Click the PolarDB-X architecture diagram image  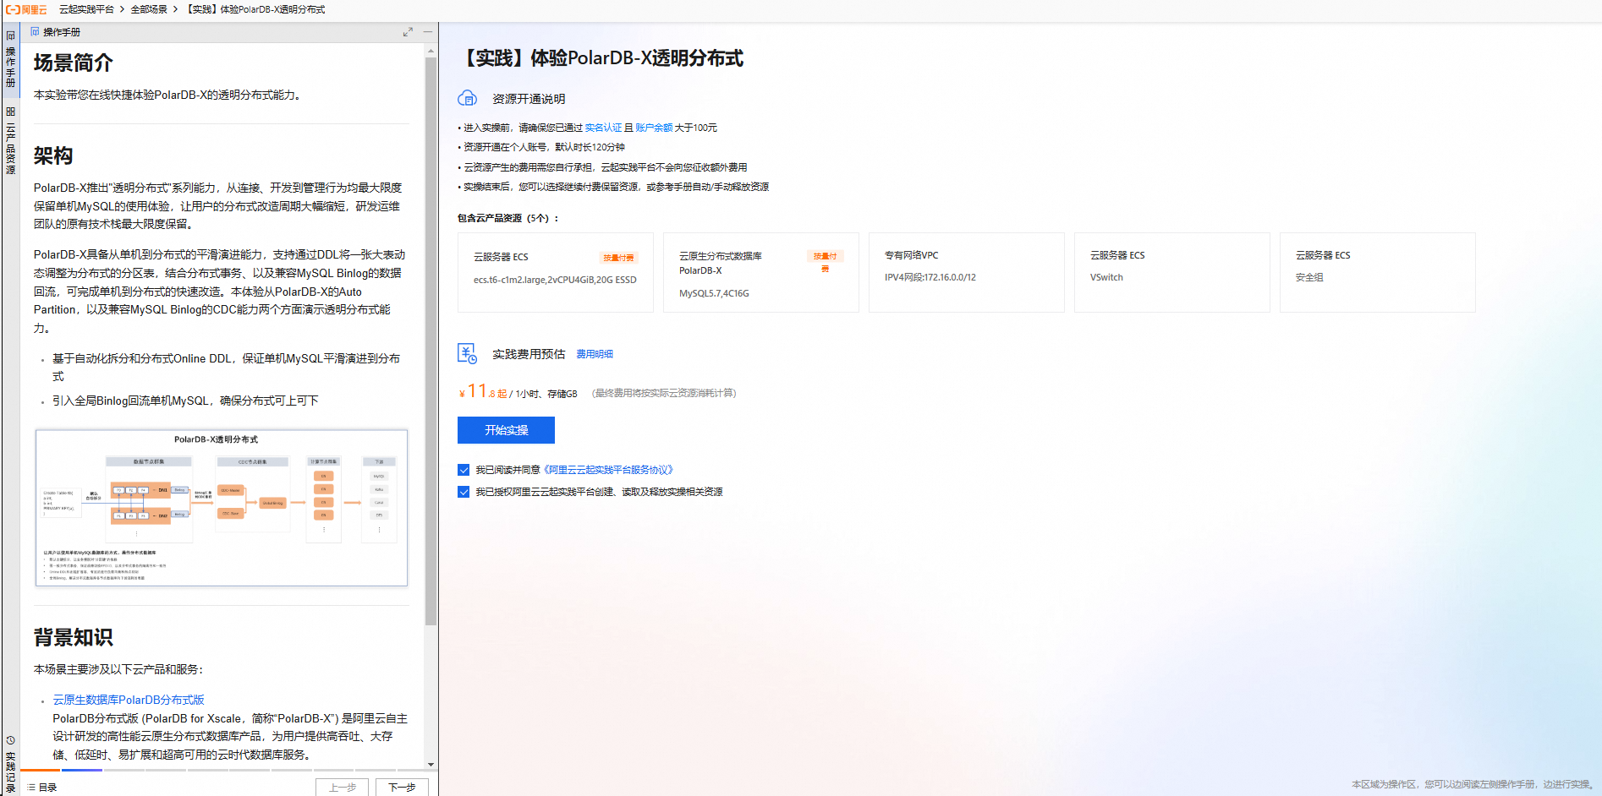pos(222,508)
